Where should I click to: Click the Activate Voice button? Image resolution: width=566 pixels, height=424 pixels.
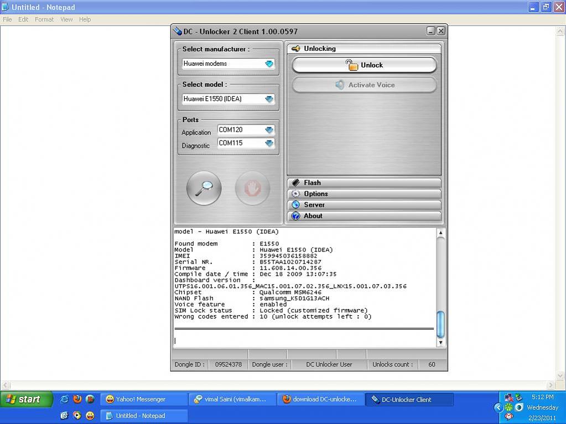tap(364, 85)
